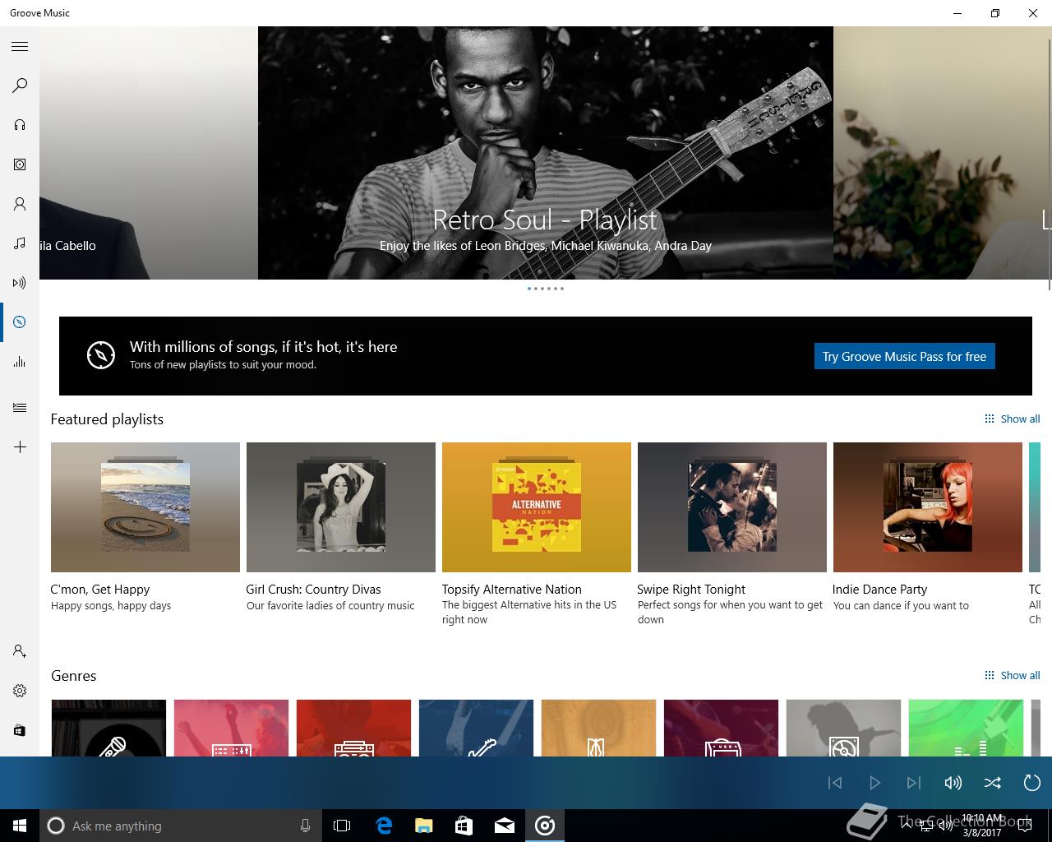Open the Windows Start menu

[20, 826]
